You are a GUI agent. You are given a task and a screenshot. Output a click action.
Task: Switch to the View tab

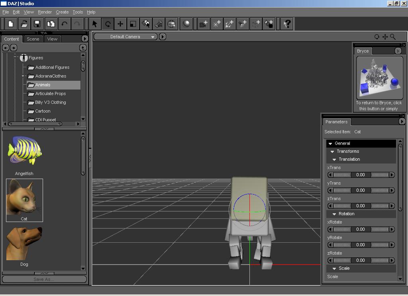[52, 39]
